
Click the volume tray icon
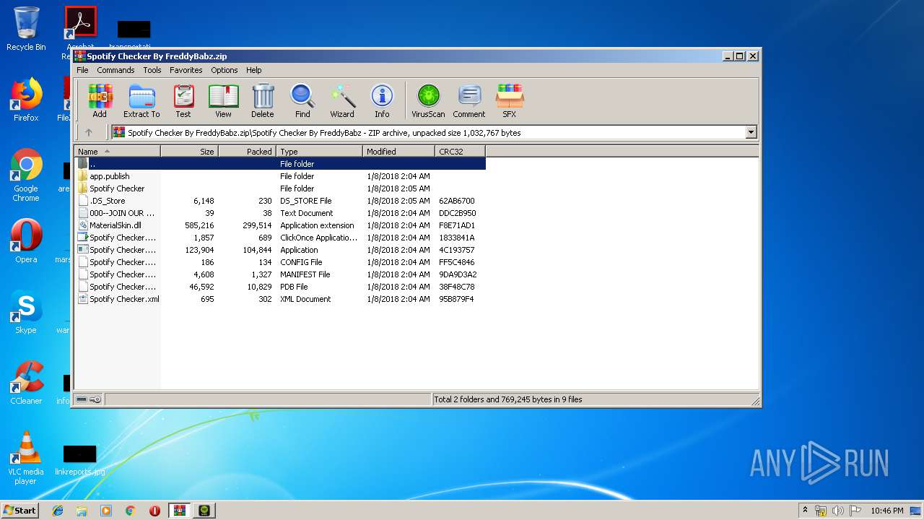[837, 511]
